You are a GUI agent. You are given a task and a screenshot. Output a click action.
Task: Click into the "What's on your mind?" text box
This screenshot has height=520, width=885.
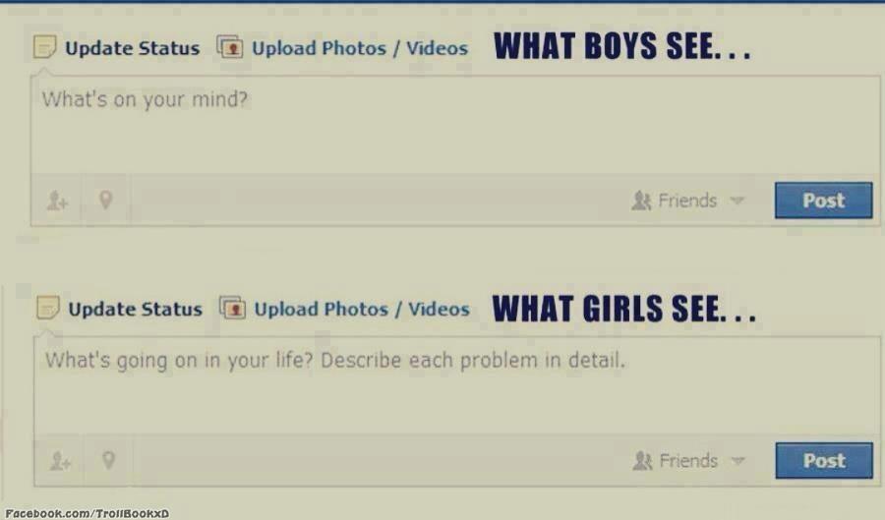click(455, 125)
